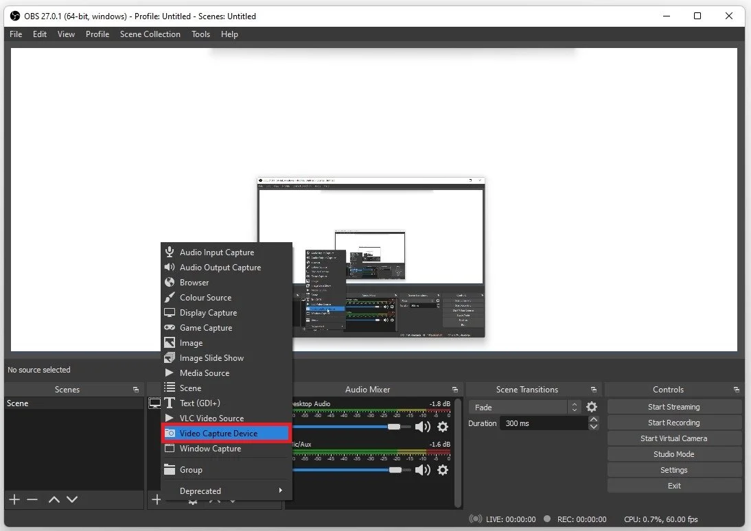Choose Media Source from the list

[x=226, y=373]
